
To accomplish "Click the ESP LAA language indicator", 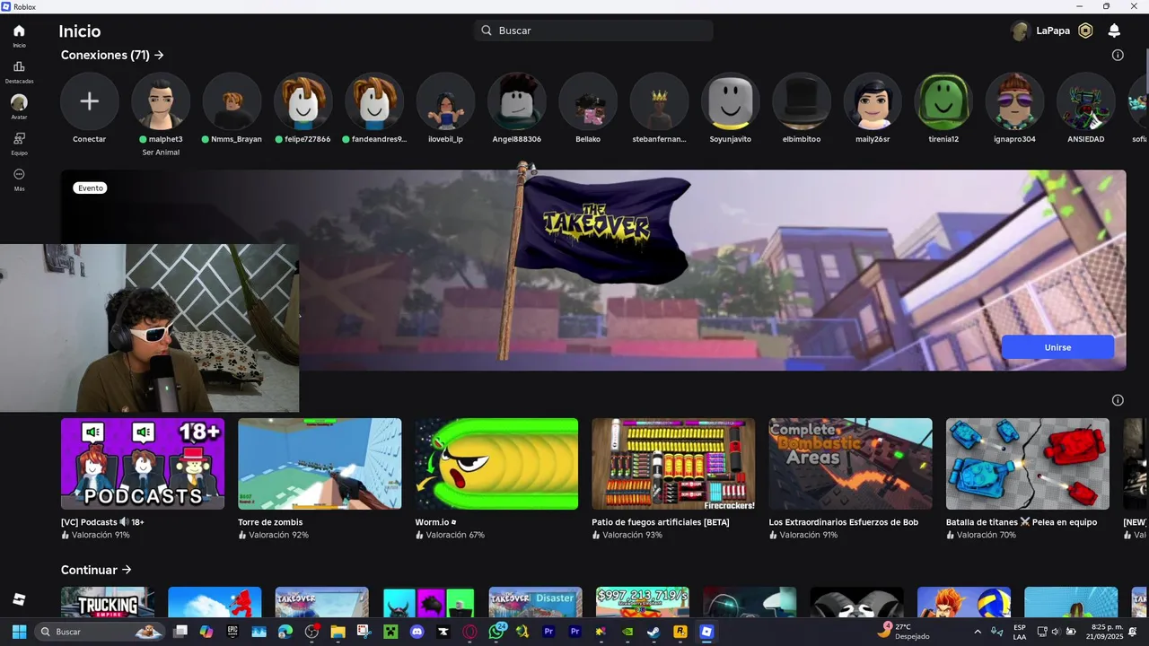I will pos(1020,632).
